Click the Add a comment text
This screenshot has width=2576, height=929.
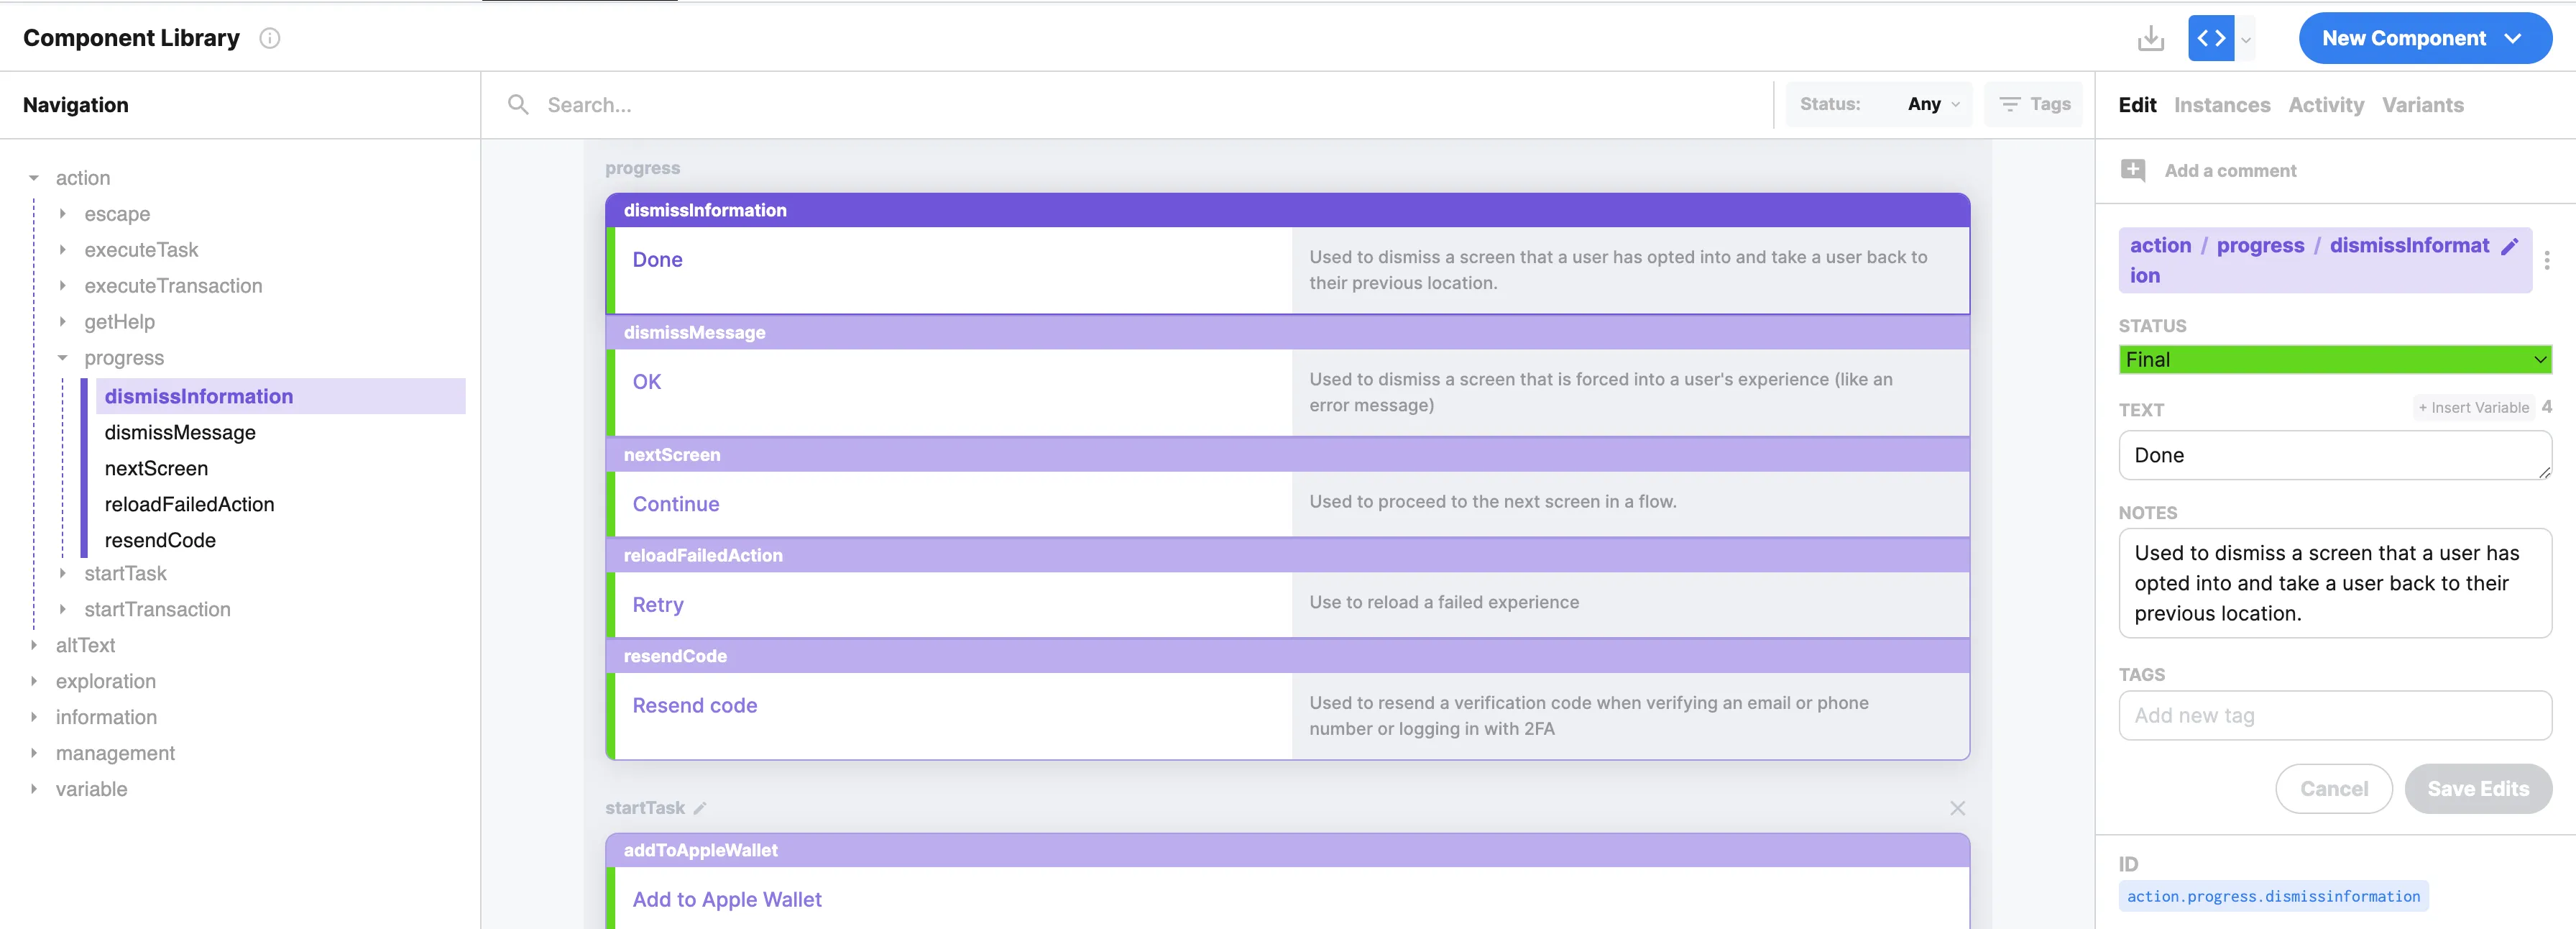(2230, 171)
